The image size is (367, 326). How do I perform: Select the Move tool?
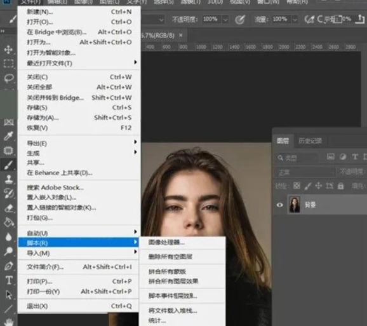tap(8, 50)
